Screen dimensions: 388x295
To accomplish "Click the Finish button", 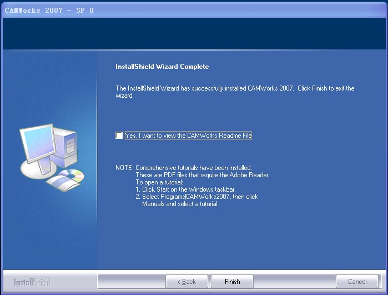I will coord(232,281).
